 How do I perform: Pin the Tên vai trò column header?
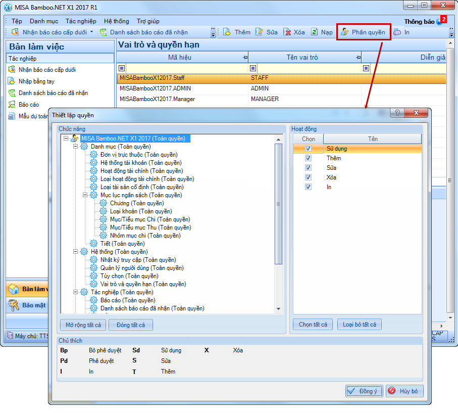(x=359, y=58)
